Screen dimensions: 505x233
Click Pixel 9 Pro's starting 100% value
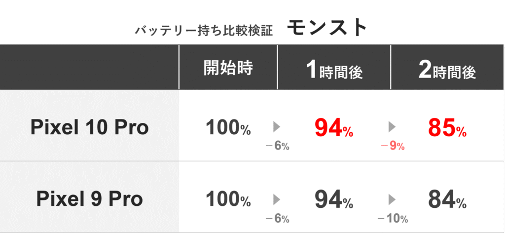pos(228,199)
